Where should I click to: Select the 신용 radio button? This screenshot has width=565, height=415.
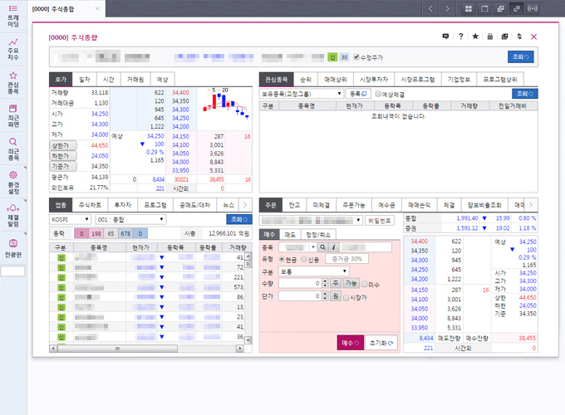click(304, 259)
